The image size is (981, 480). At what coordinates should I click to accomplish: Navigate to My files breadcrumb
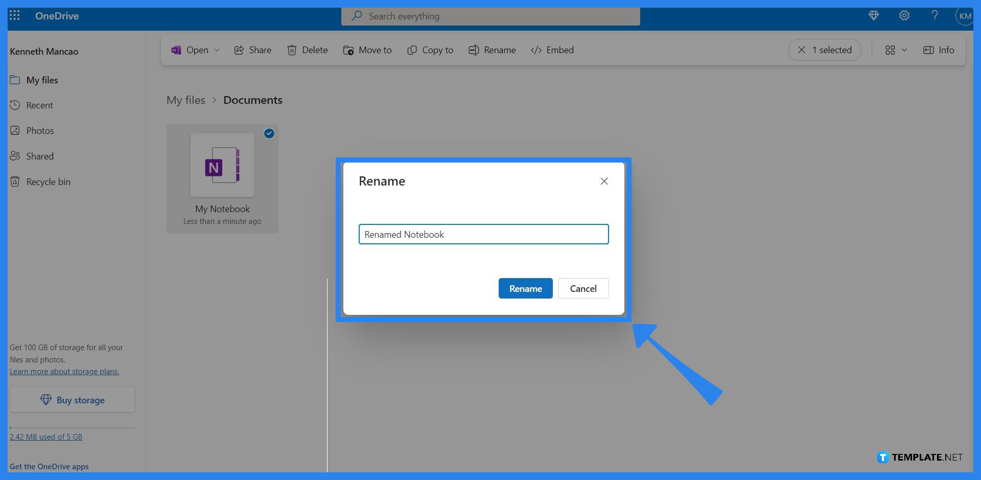point(185,100)
